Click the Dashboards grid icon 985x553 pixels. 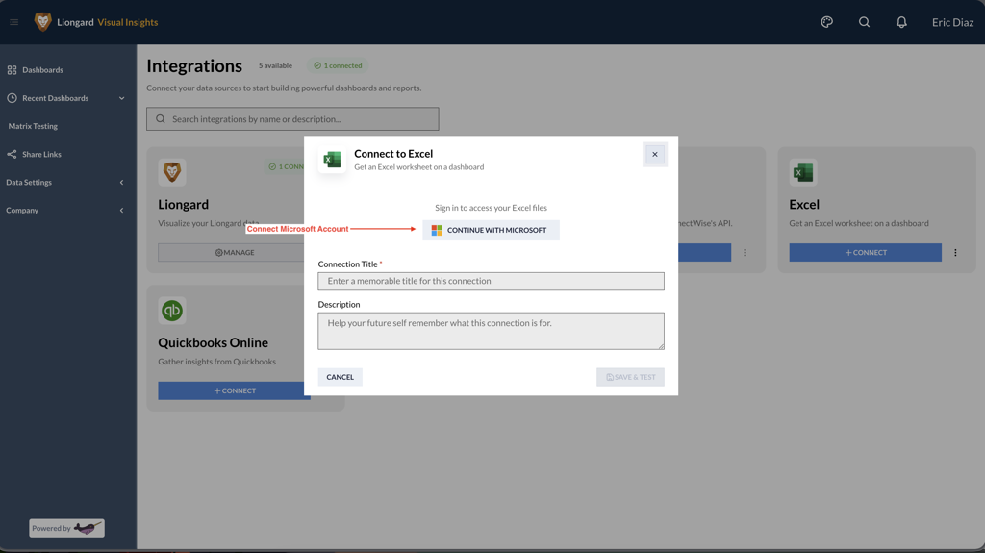12,70
